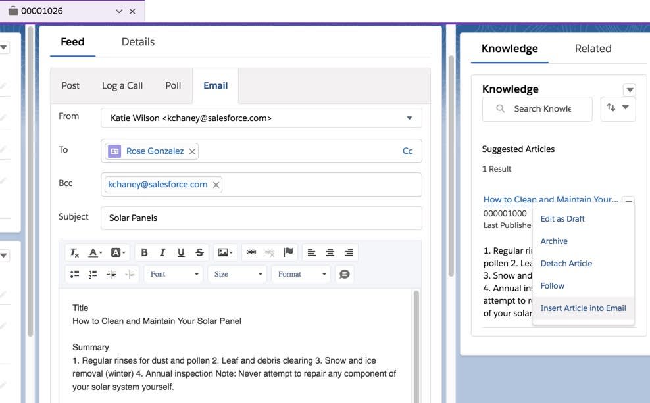Switch to the Details tab
The image size is (650, 403).
pyautogui.click(x=138, y=42)
